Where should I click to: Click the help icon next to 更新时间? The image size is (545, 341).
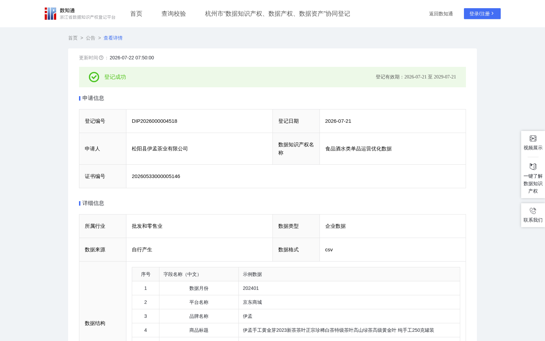pyautogui.click(x=101, y=58)
